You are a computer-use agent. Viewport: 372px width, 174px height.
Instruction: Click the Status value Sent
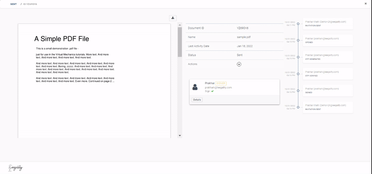pyautogui.click(x=239, y=55)
